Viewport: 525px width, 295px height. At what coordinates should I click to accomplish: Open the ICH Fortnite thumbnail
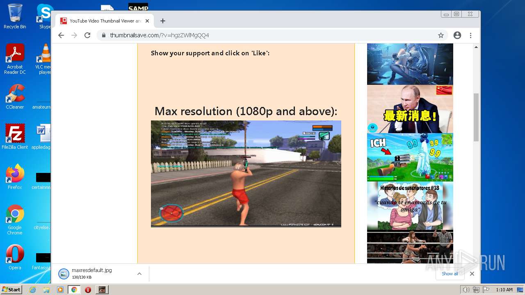[410, 157]
